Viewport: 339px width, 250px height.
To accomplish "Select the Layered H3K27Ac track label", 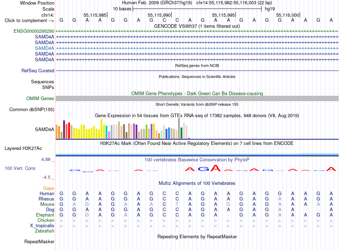I will pos(23,149).
